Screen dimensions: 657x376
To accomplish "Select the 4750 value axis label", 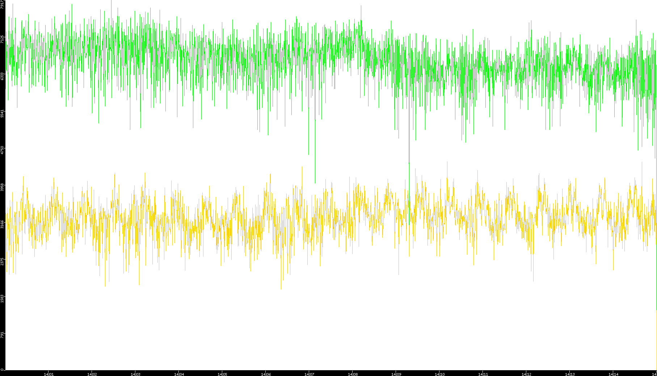I will 3,150.
